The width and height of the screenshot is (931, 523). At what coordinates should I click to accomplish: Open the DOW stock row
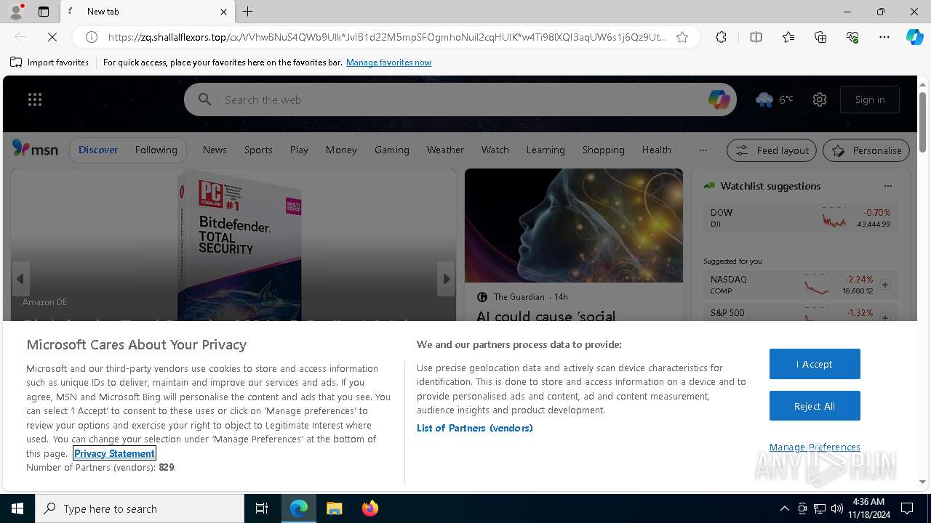coord(800,218)
